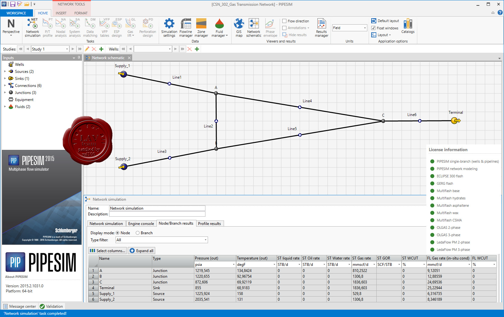Click the simulation Name input field
This screenshot has height=317, width=504.
tap(157, 208)
